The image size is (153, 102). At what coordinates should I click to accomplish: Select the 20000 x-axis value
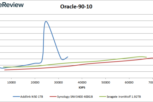[35, 82]
